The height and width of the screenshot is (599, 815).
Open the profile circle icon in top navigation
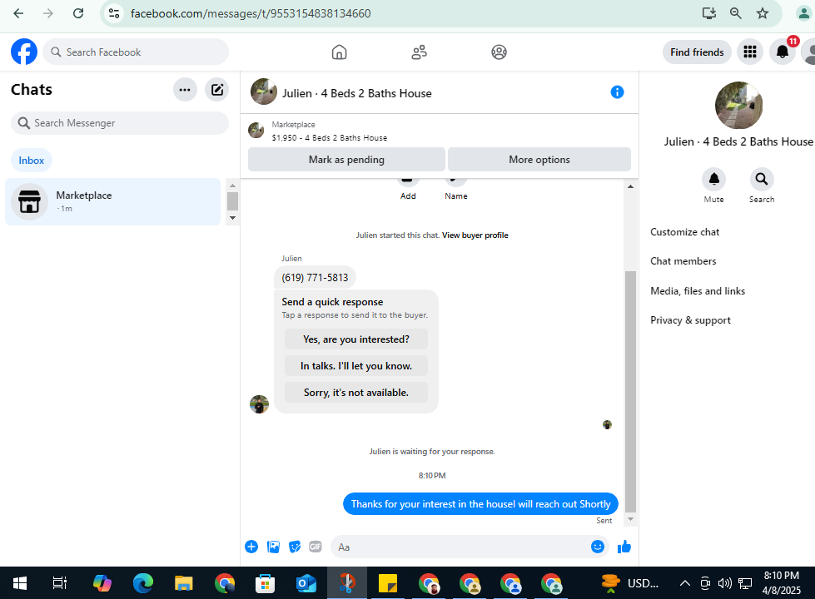(499, 52)
